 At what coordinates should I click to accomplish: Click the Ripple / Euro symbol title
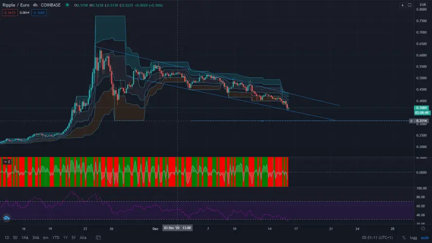pos(16,5)
